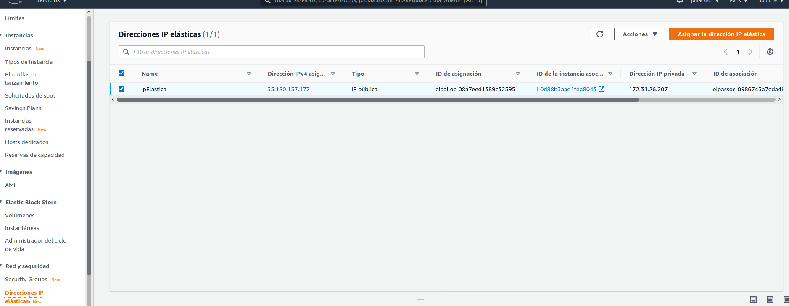Sort by Tipo column arrow
Image resolution: width=789 pixels, height=306 pixels.
[417, 74]
